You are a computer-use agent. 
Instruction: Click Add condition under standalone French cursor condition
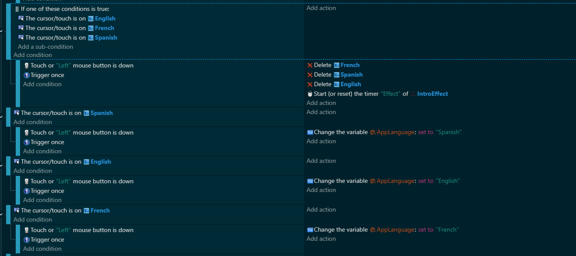coord(33,219)
